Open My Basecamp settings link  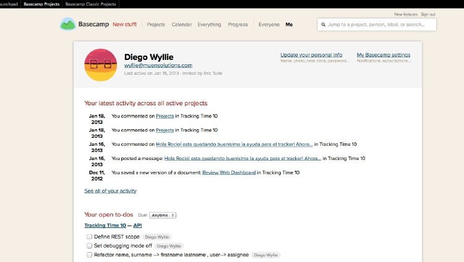[x=384, y=55]
